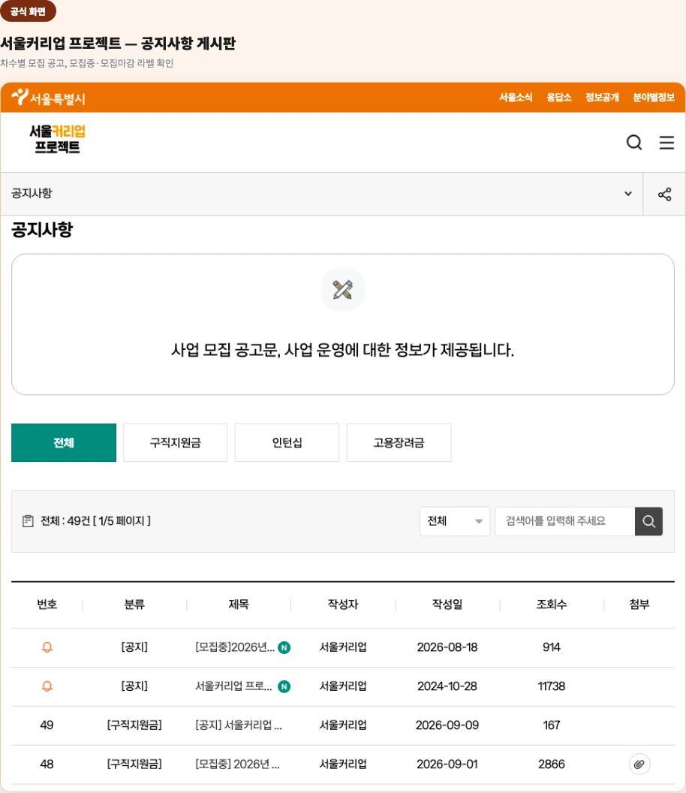Click the 작성일 column header
Viewport: 686px width, 793px height.
click(447, 604)
